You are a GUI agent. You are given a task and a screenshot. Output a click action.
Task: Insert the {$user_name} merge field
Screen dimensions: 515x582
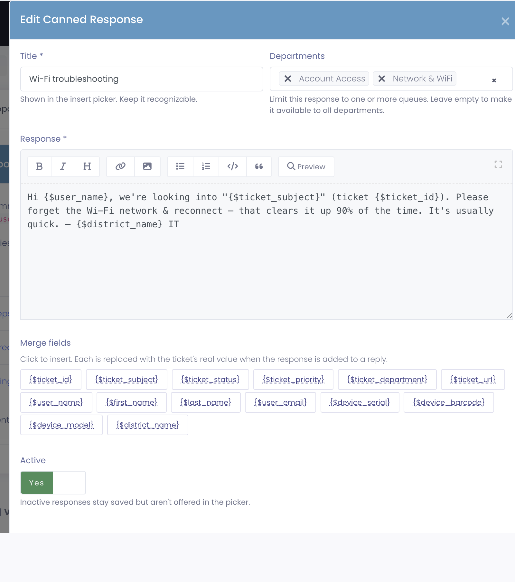pyautogui.click(x=56, y=402)
